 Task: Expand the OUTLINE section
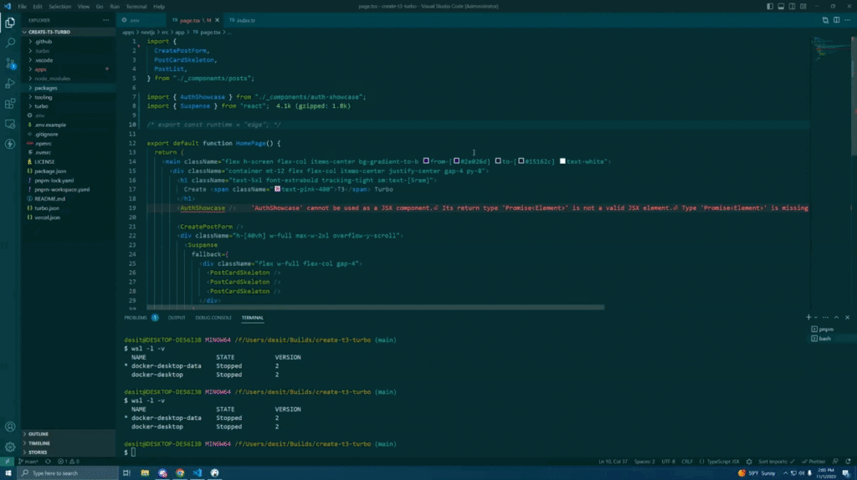tap(38, 434)
